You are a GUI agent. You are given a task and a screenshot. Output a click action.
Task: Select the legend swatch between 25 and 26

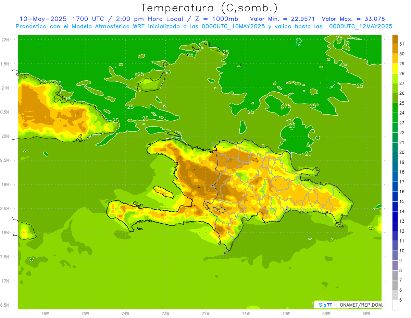click(x=395, y=98)
